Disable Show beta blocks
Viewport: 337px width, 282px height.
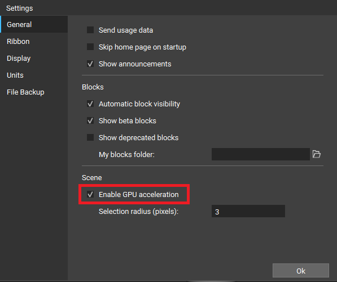coord(90,120)
